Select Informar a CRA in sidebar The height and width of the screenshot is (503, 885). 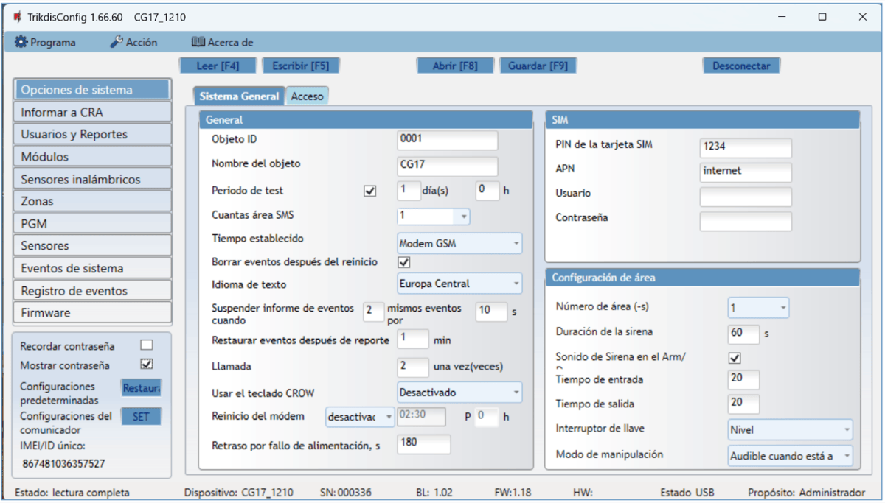coord(92,113)
